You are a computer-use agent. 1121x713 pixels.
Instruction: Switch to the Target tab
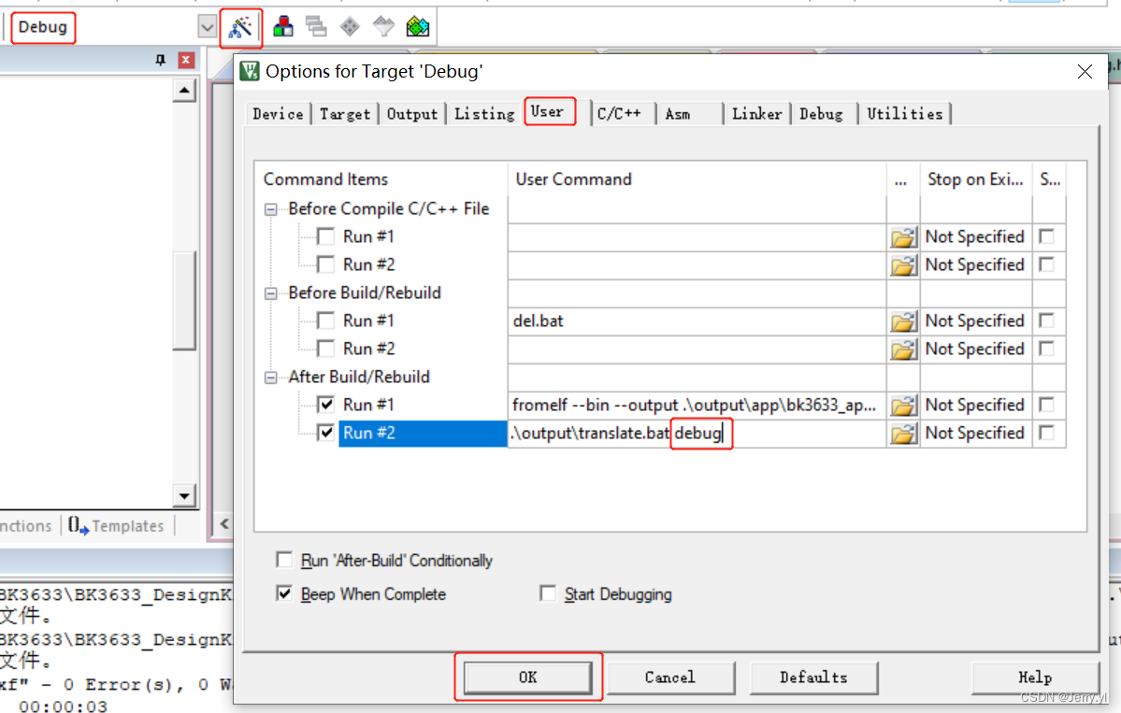(345, 114)
